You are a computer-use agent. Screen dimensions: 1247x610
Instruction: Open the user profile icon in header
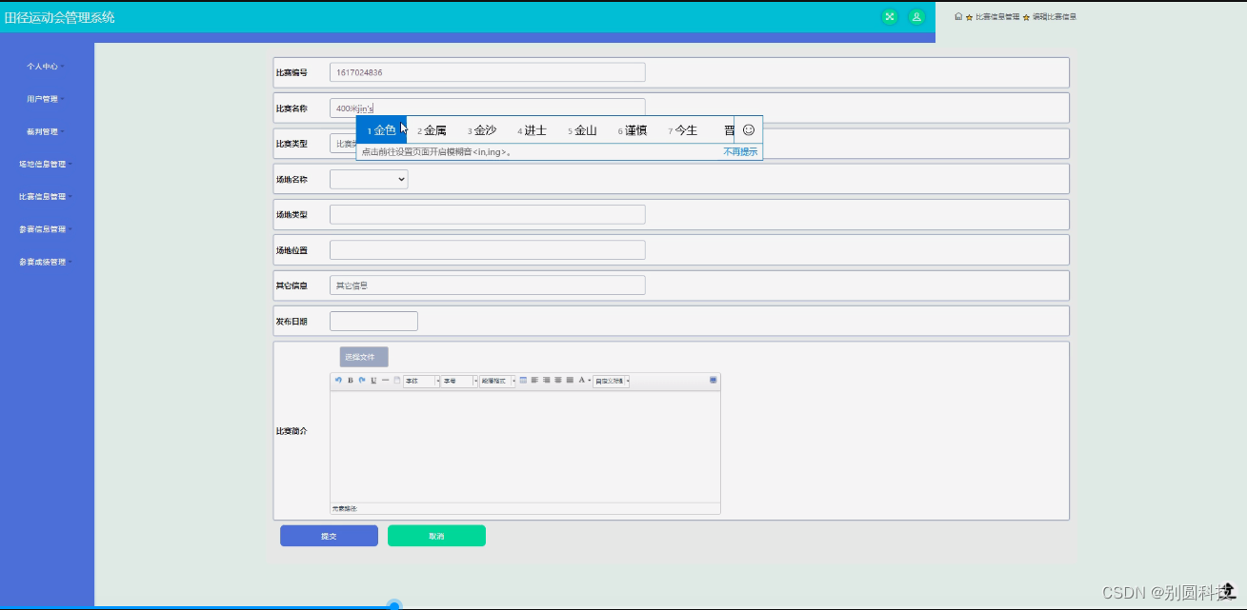[916, 16]
